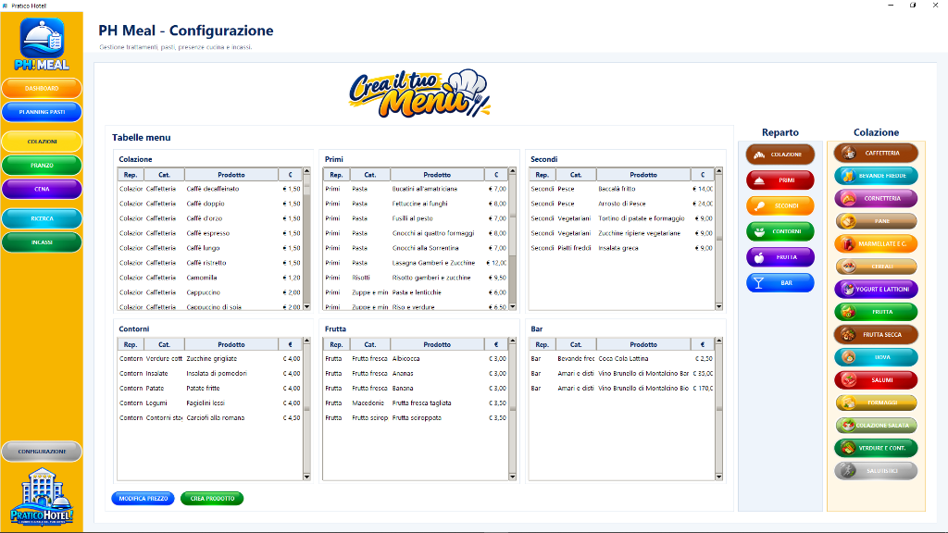Open the Cena section

(x=42, y=189)
